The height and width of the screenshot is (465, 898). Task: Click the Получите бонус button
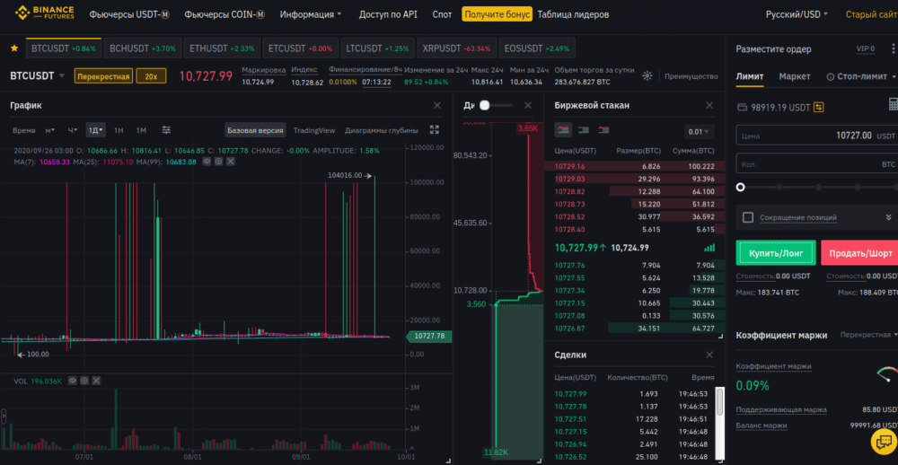497,14
